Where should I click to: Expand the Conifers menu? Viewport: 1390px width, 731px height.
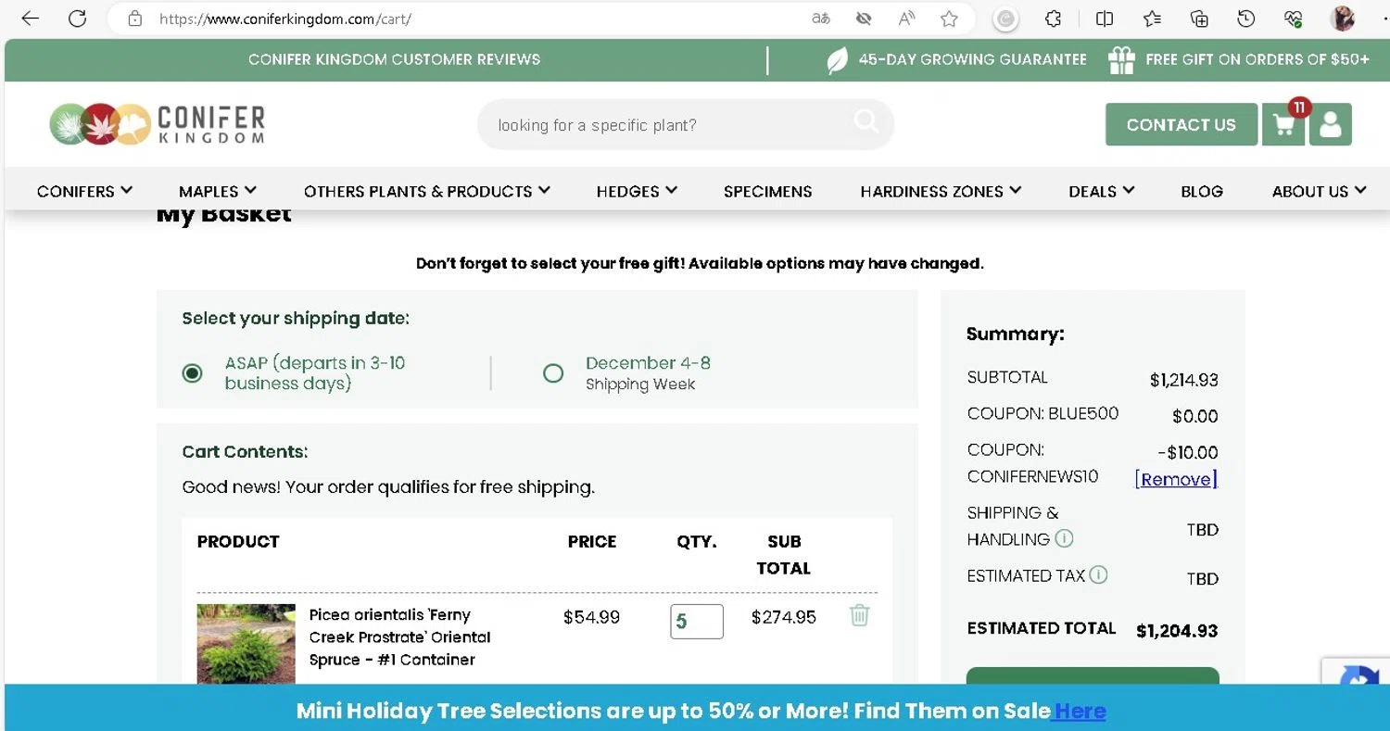(84, 191)
